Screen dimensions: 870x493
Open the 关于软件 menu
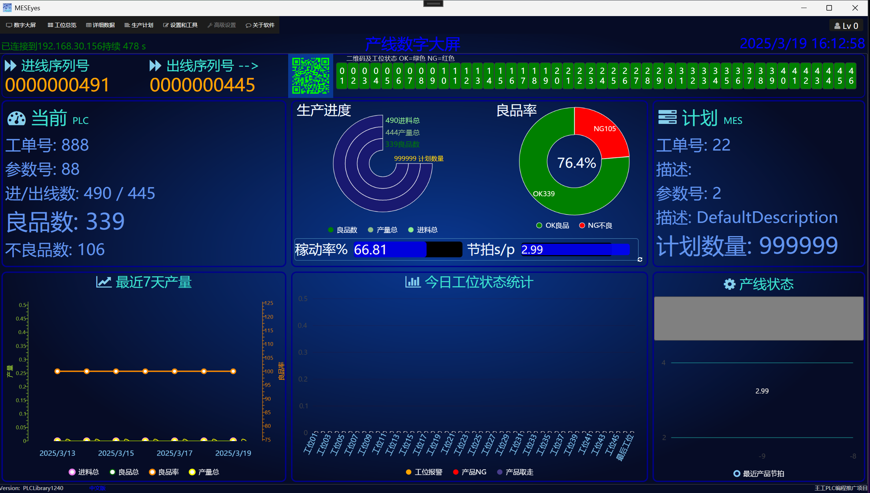point(260,25)
